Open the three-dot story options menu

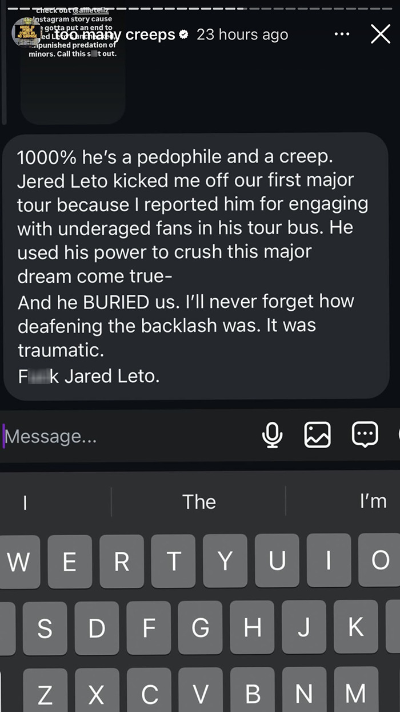[x=342, y=34]
